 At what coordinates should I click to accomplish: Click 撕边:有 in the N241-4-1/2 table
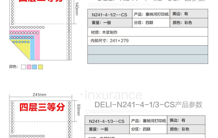(x=189, y=14)
